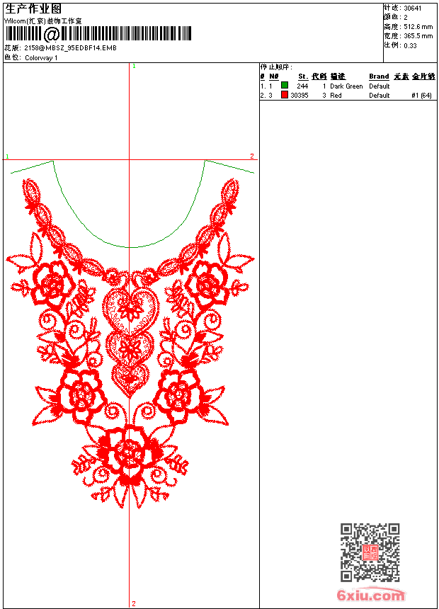This screenshot has width=439, height=609.
Task: Click the barcode below the Wilcom title
Action: click(99, 34)
